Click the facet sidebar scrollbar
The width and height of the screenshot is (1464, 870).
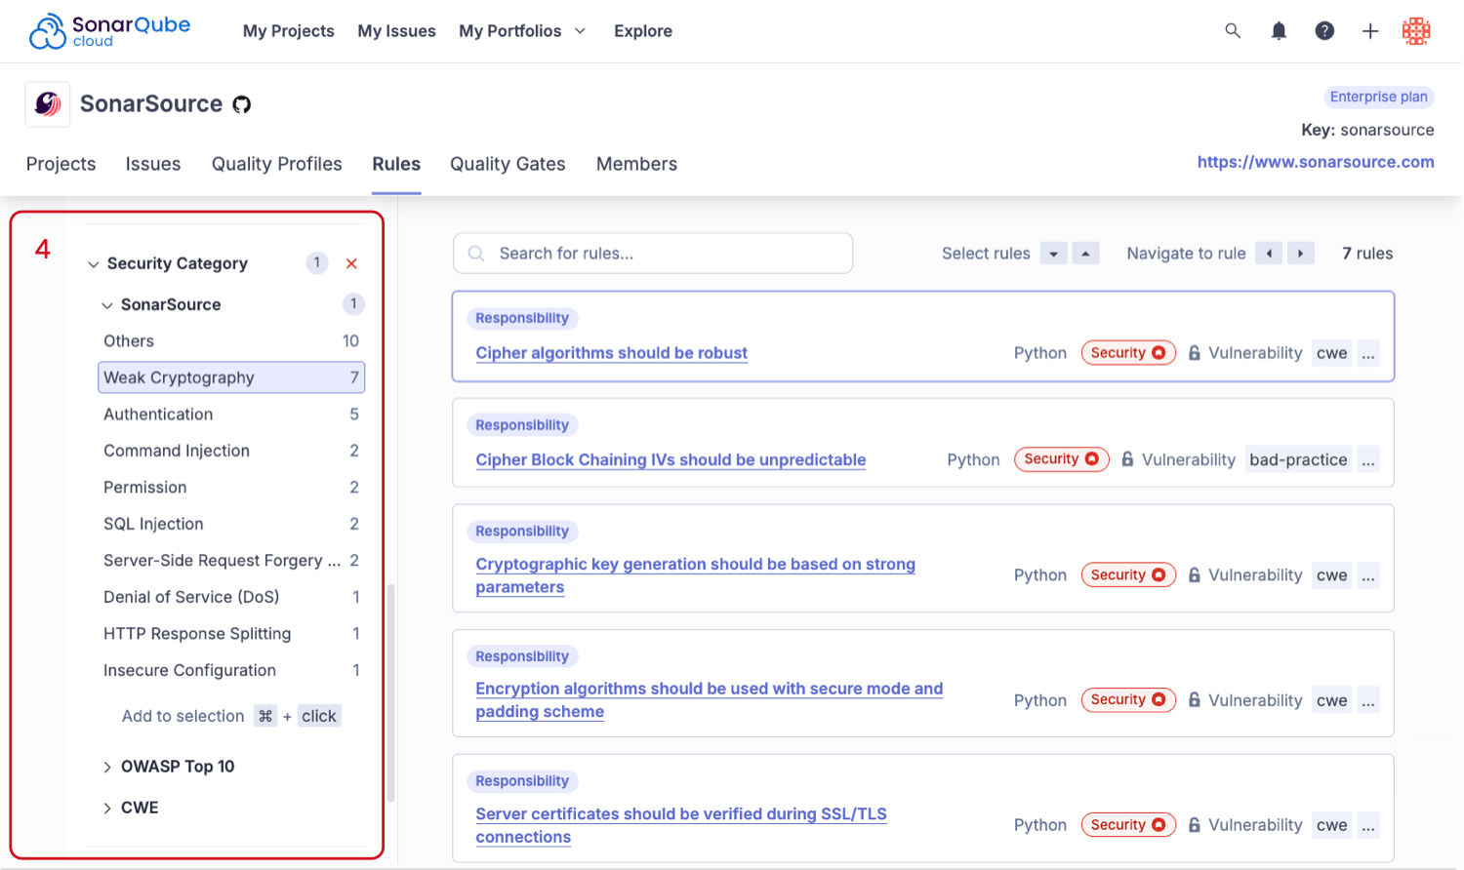(x=391, y=692)
